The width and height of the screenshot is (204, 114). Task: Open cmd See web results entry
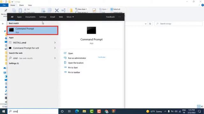tap(31, 58)
